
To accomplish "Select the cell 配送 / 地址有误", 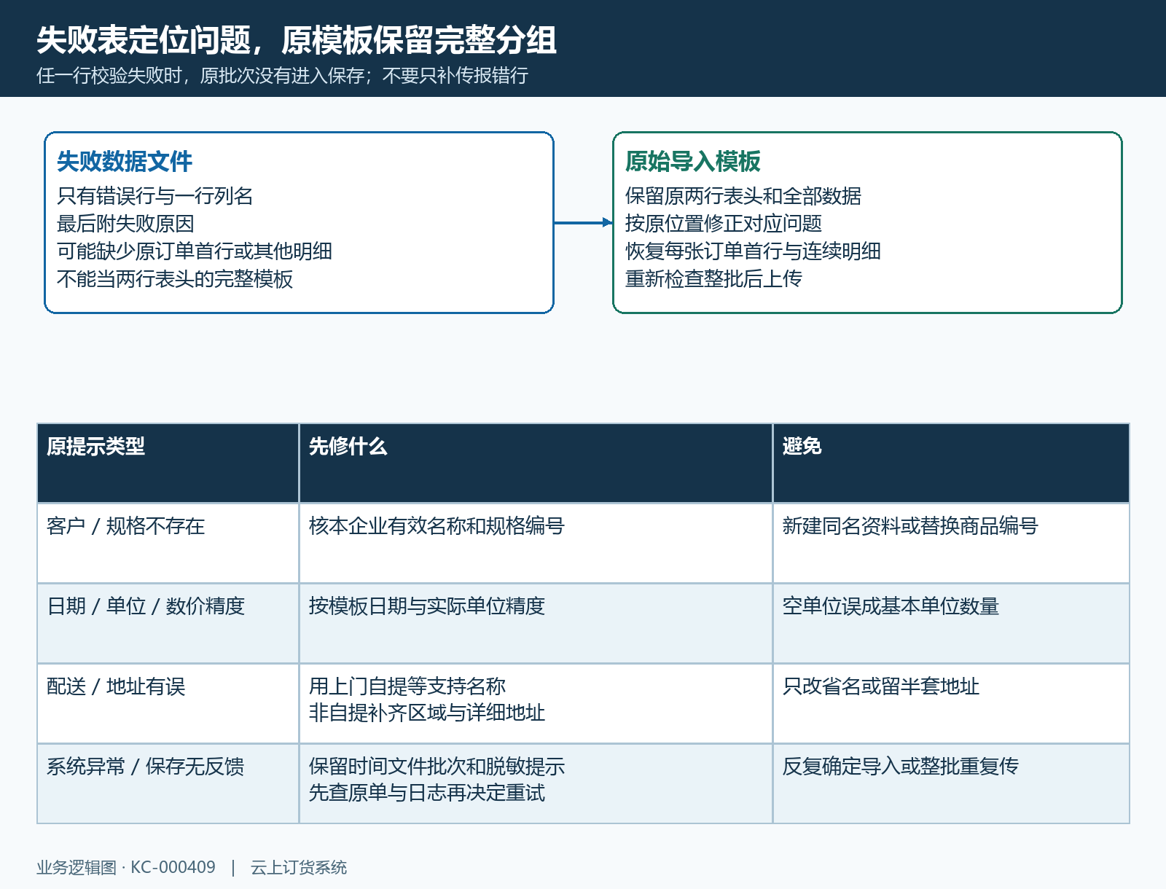I will [168, 703].
